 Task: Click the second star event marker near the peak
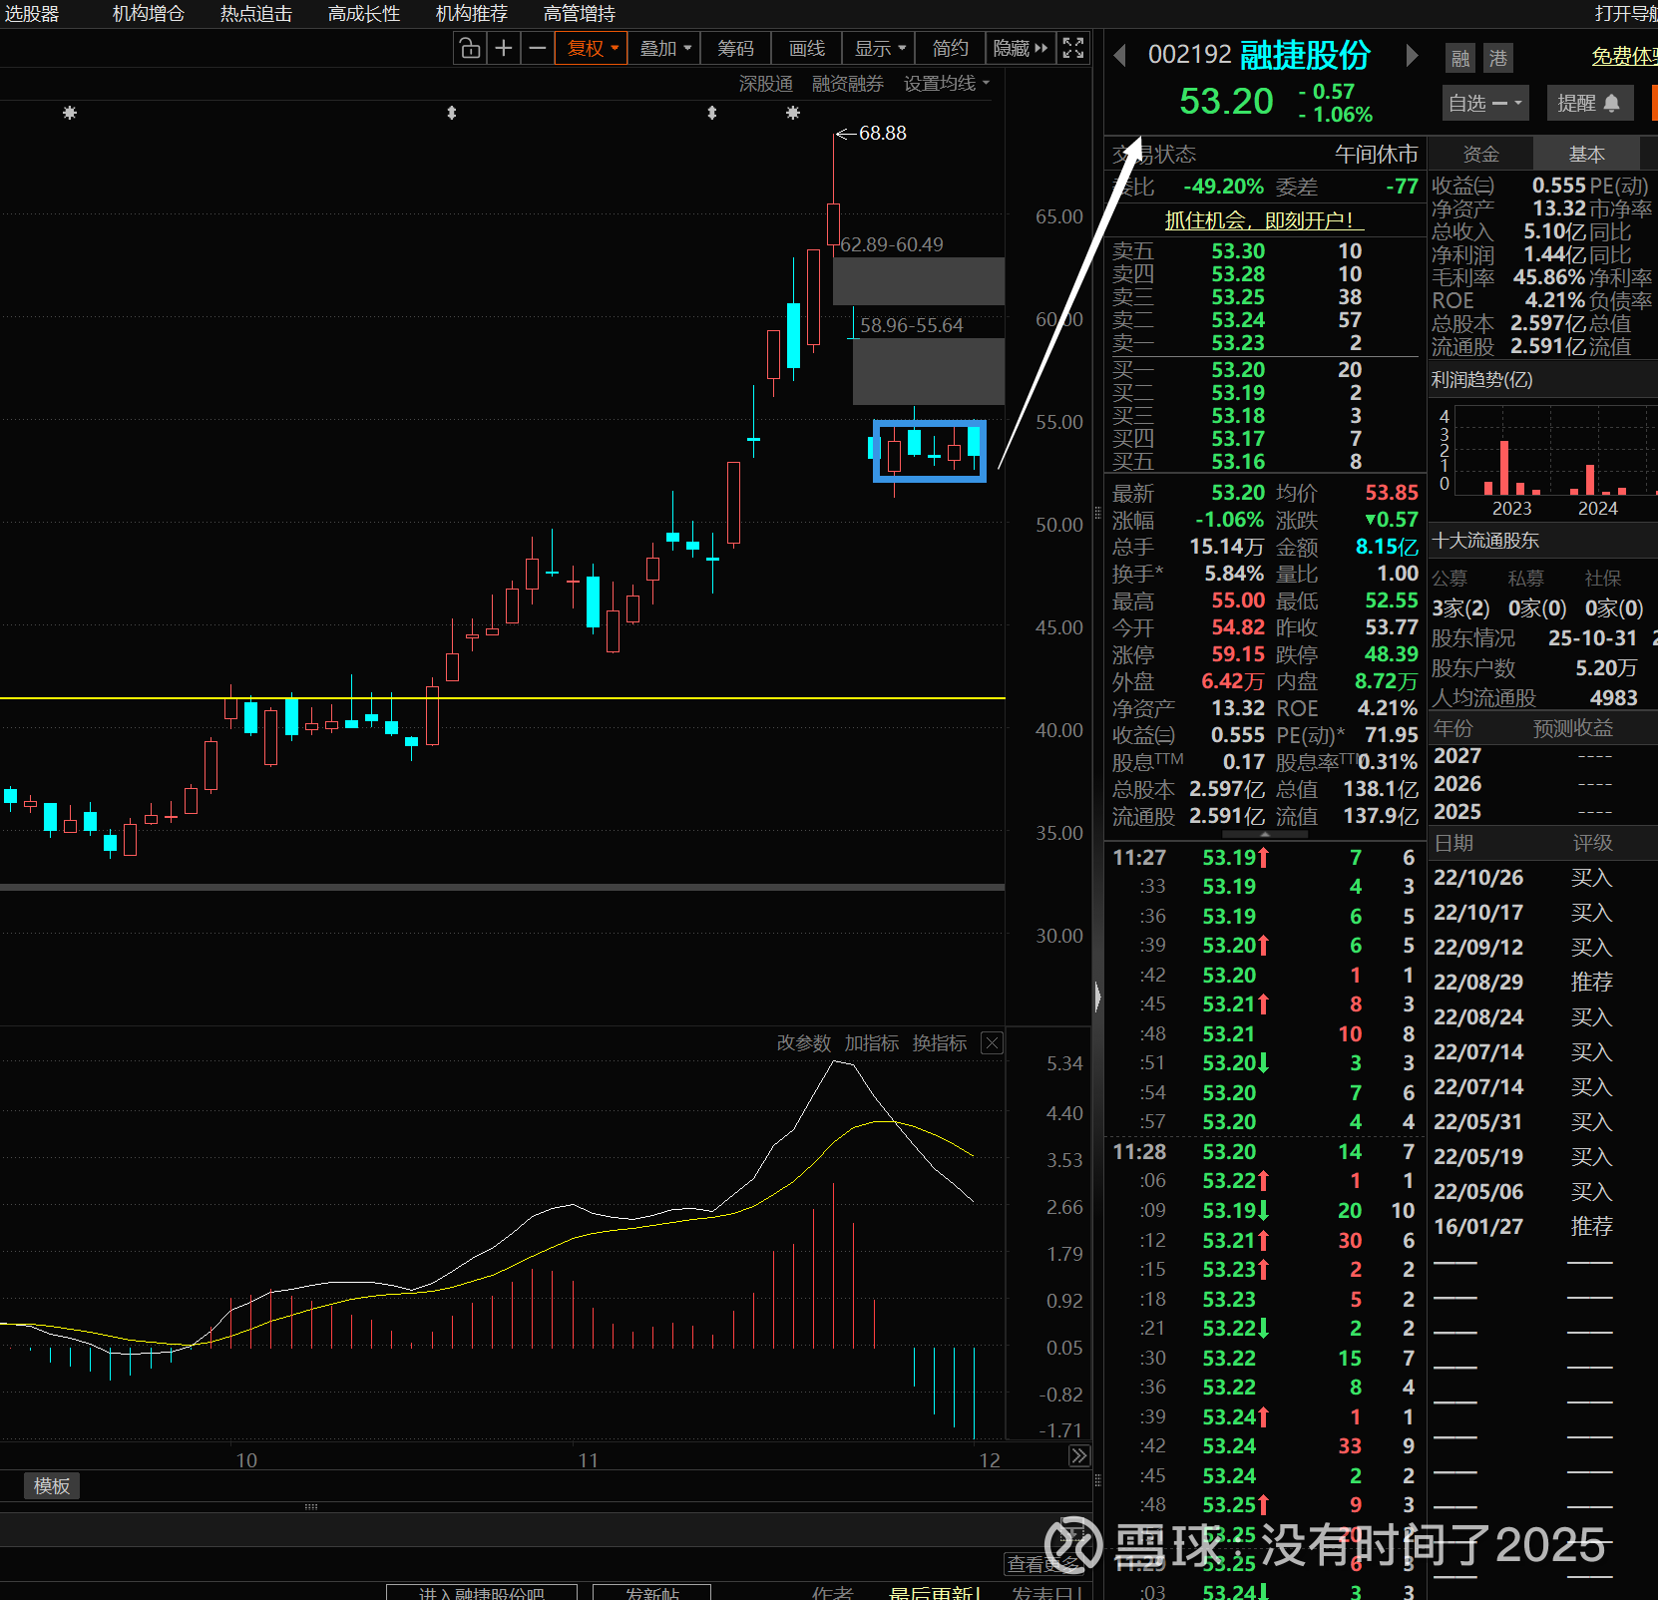click(793, 113)
